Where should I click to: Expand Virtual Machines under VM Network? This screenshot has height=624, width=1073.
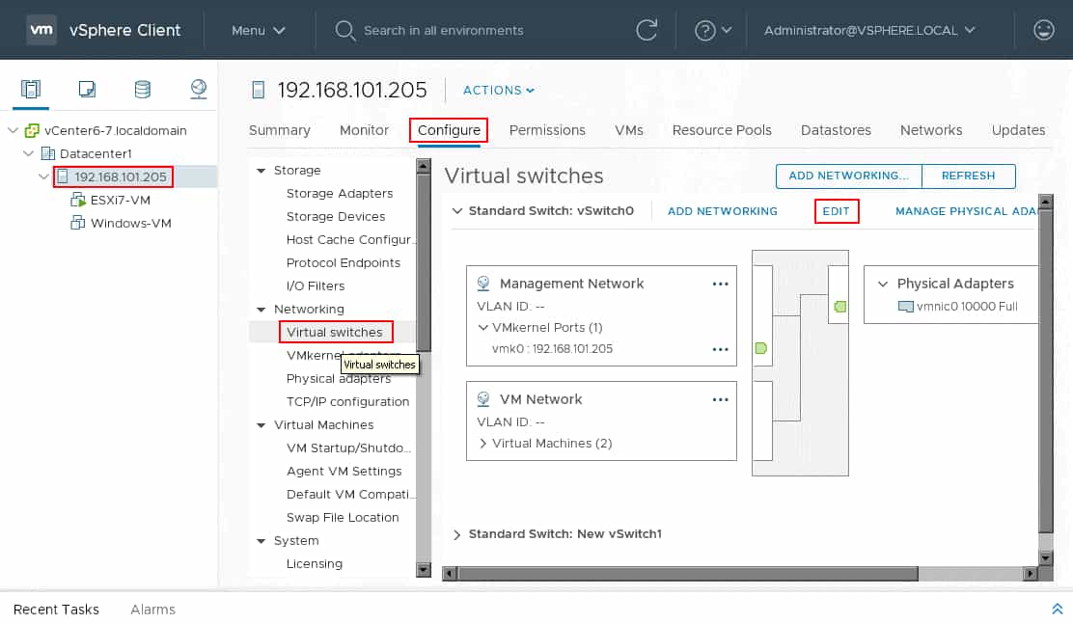click(x=482, y=446)
